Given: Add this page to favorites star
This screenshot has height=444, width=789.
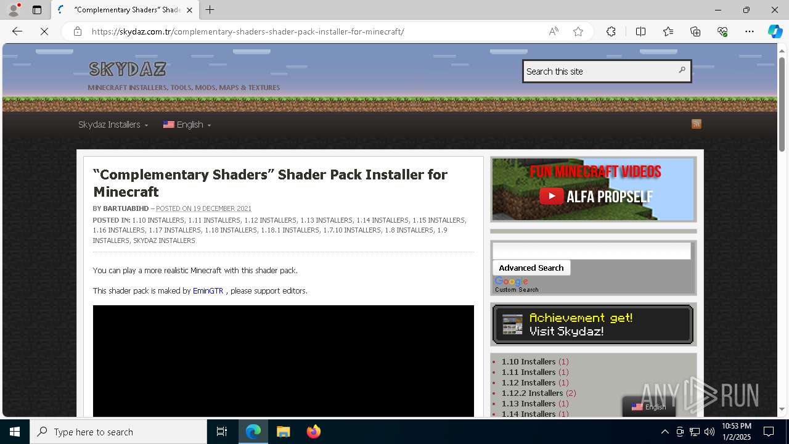Looking at the screenshot, I should (x=578, y=31).
